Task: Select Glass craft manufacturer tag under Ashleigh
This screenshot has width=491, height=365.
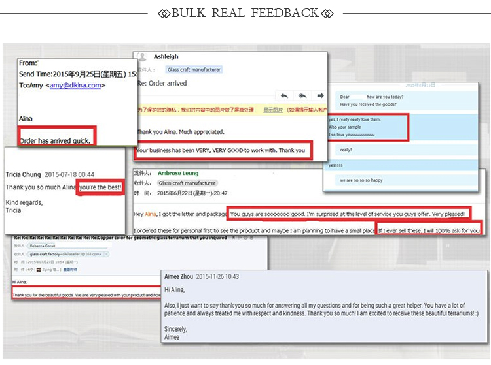Action: point(194,69)
